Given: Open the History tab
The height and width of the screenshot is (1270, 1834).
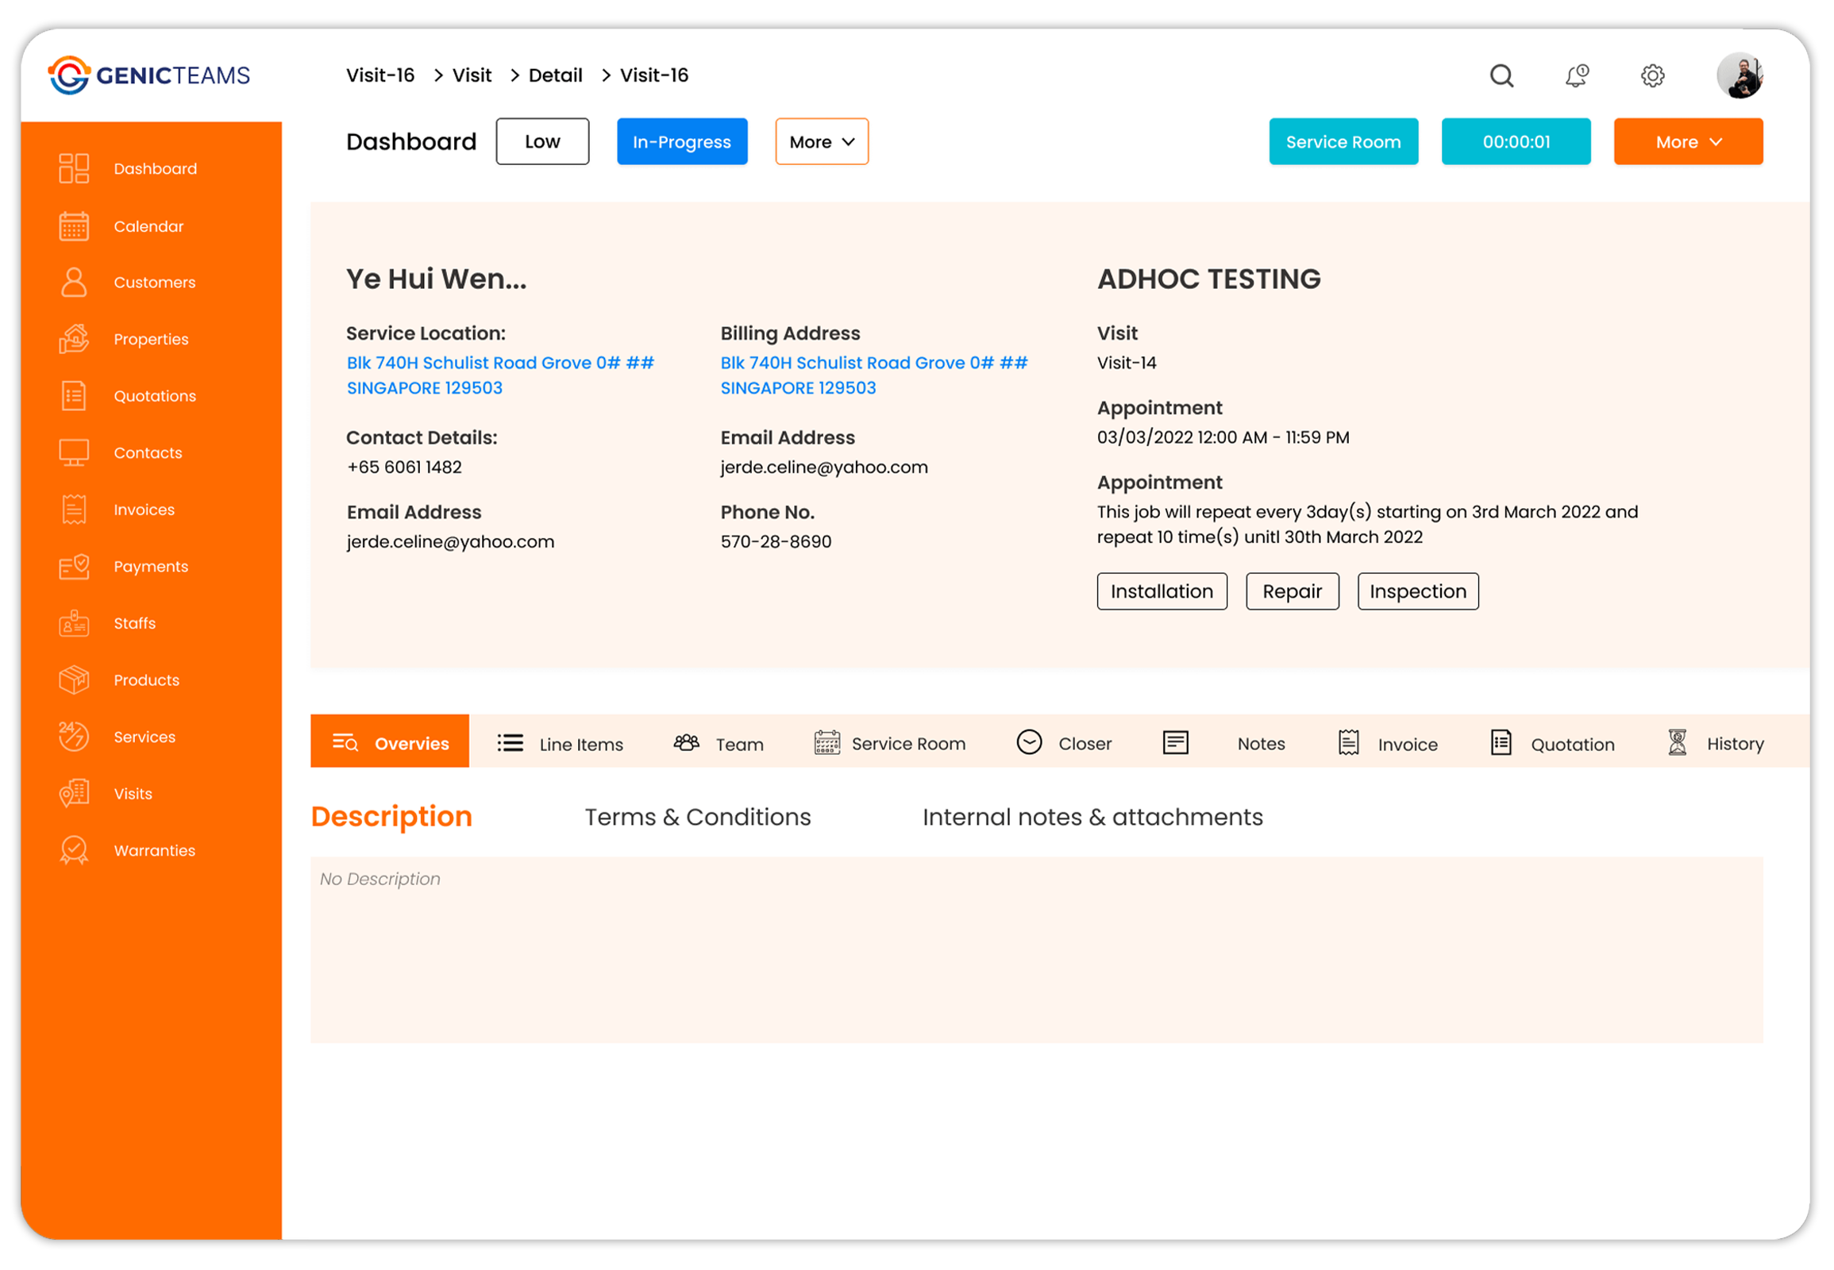Looking at the screenshot, I should pos(1716,743).
